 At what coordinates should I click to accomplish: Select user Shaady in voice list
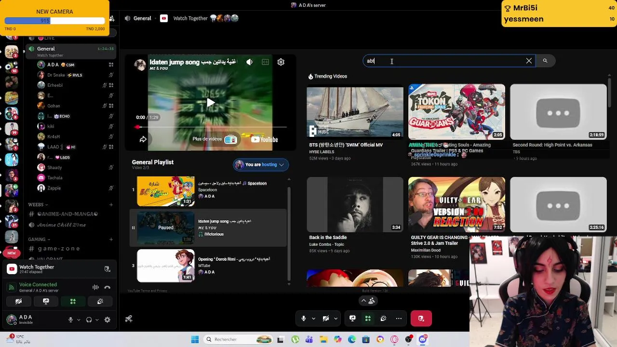[75, 168]
